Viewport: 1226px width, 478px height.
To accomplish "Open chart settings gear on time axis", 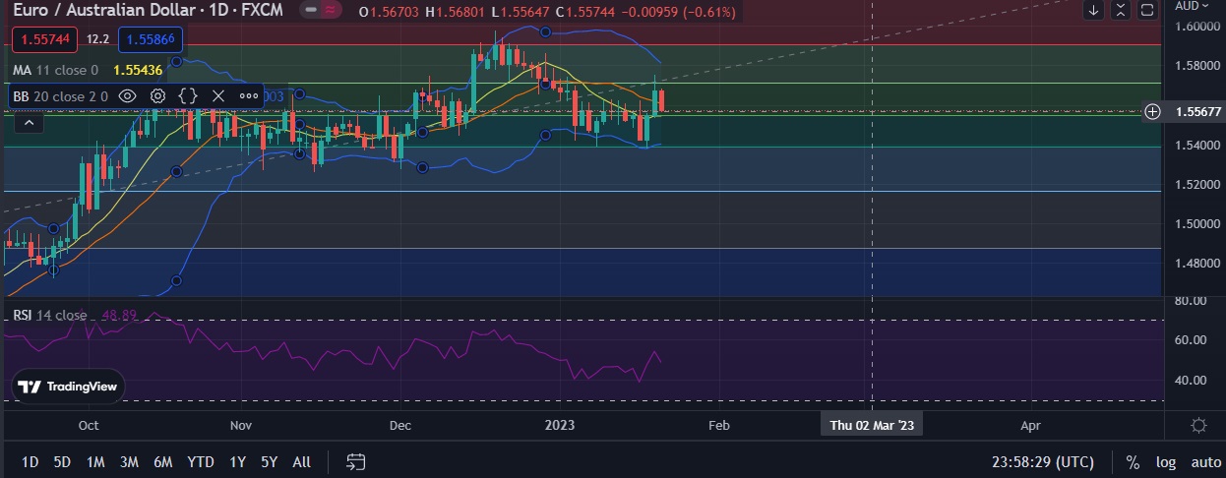I will (x=1198, y=426).
